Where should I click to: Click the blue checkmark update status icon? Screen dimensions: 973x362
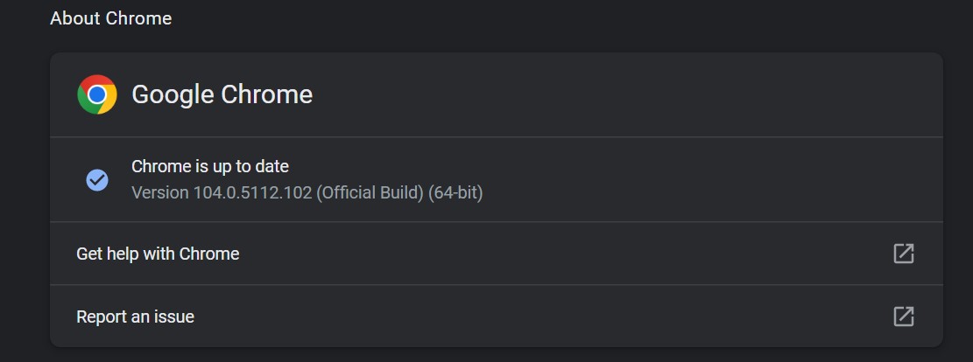(x=97, y=180)
